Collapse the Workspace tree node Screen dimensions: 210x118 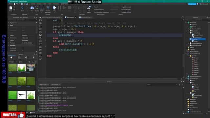click(186, 23)
